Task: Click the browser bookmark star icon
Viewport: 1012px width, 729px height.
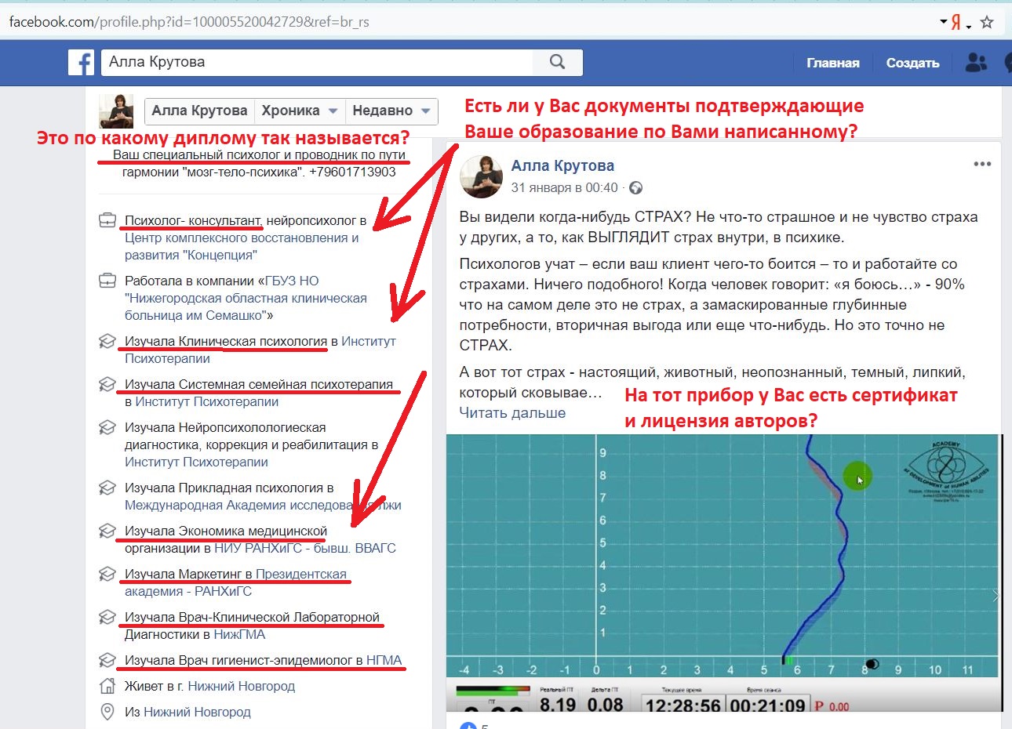Action: coord(987,22)
